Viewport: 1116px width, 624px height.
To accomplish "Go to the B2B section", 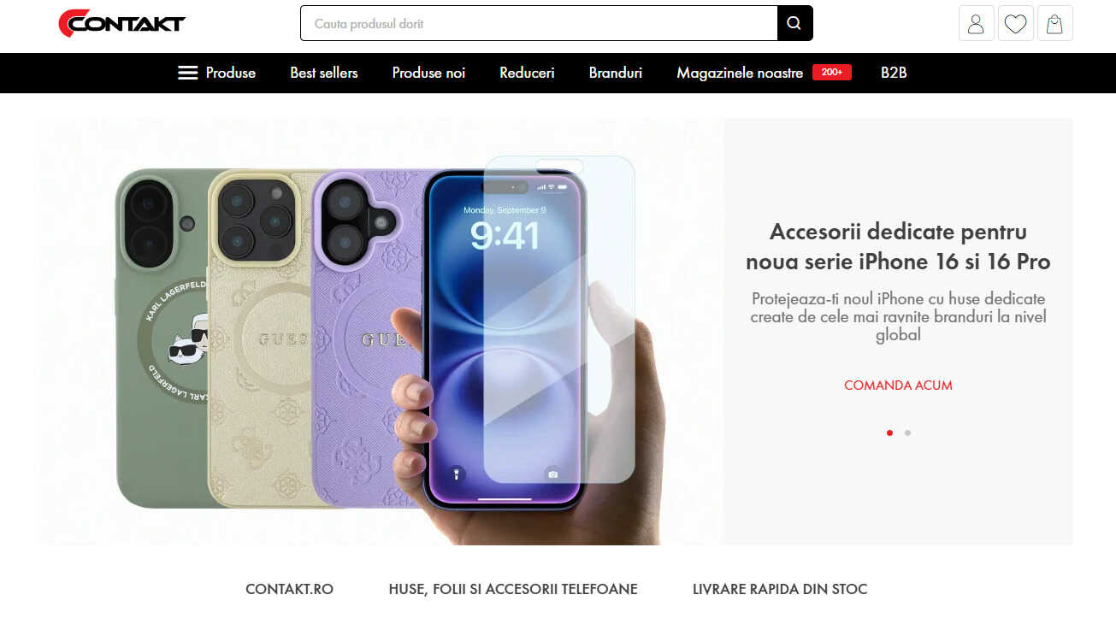I will click(x=894, y=73).
